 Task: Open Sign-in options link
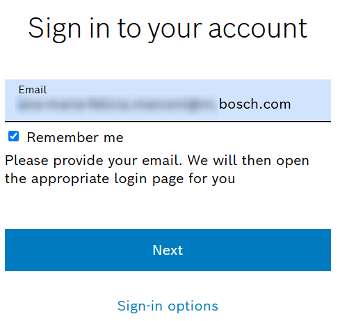(168, 306)
